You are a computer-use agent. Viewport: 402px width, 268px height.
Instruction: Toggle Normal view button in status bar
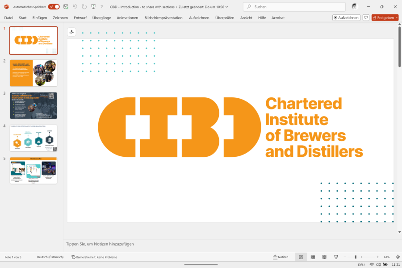pos(301,257)
